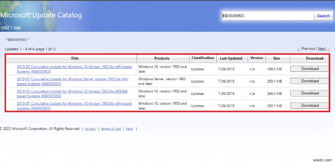335x163 pixels.
Task: Go to Next results page link
Action: (x=322, y=48)
